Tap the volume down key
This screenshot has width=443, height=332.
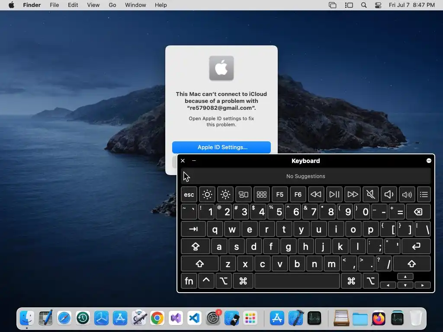tap(389, 195)
